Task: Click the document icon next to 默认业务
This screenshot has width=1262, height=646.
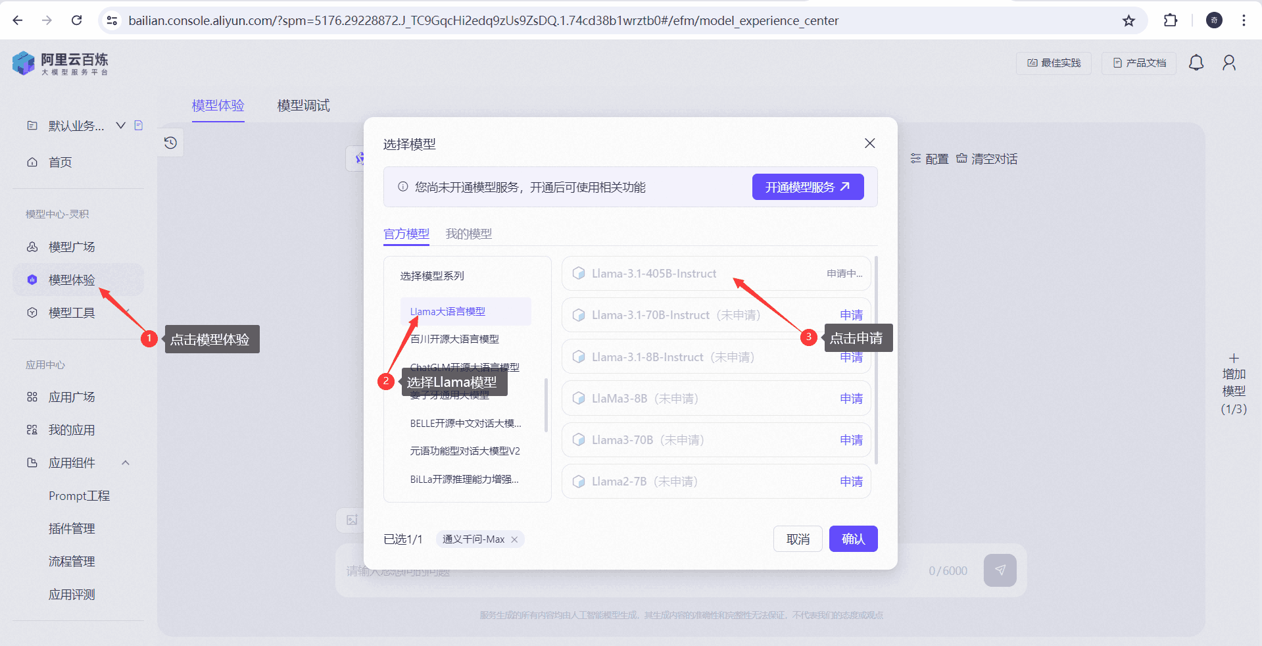Action: point(139,125)
